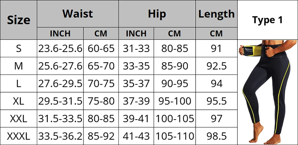The width and height of the screenshot is (298, 145).
Task: Select the M size row label
Action: [x=19, y=66]
